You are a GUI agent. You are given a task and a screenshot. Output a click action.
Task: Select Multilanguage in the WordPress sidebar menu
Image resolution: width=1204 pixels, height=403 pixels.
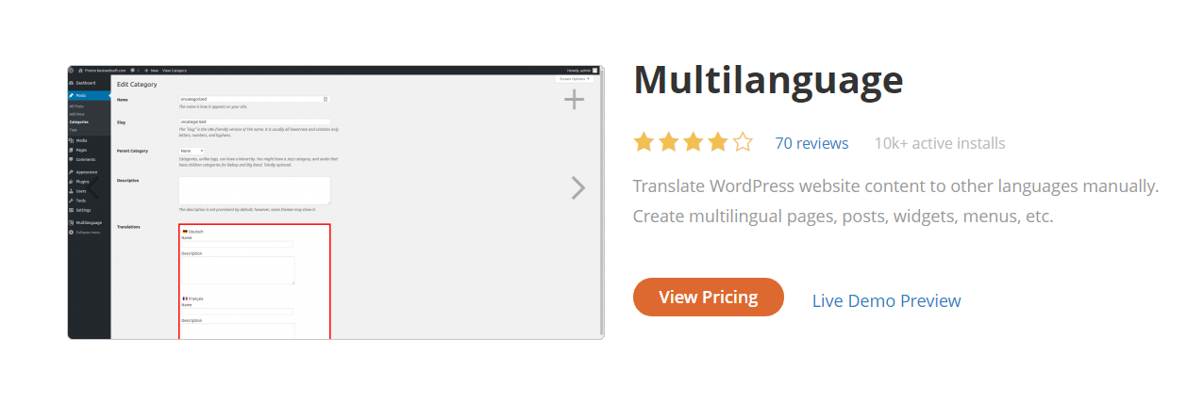point(89,222)
